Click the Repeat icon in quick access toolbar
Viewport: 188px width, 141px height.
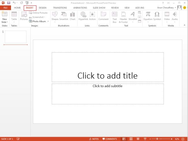point(21,3)
